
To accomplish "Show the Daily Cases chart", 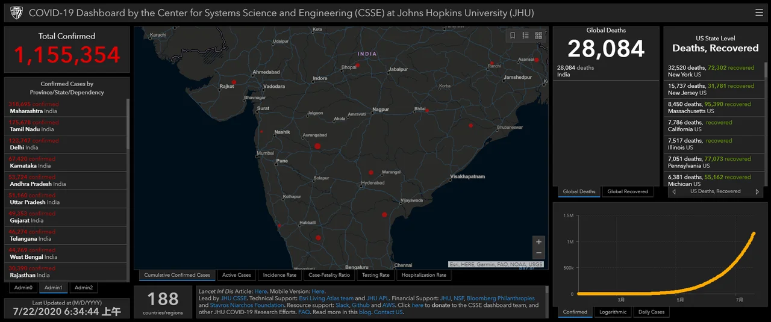I will (651, 312).
